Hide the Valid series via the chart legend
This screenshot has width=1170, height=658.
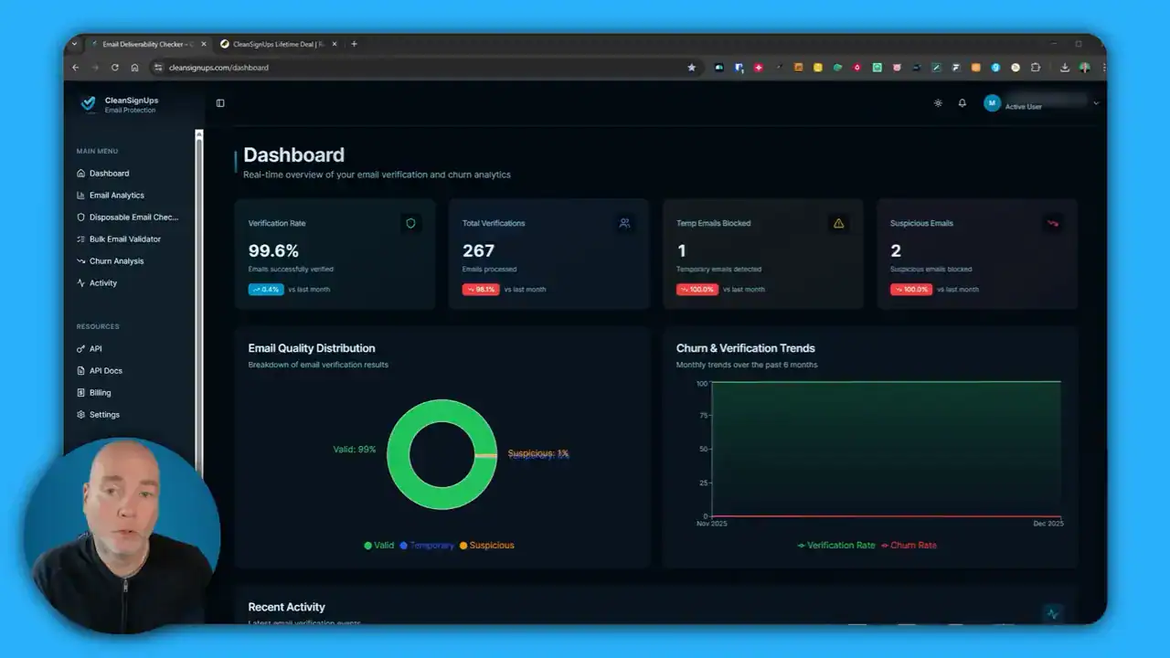pyautogui.click(x=378, y=545)
